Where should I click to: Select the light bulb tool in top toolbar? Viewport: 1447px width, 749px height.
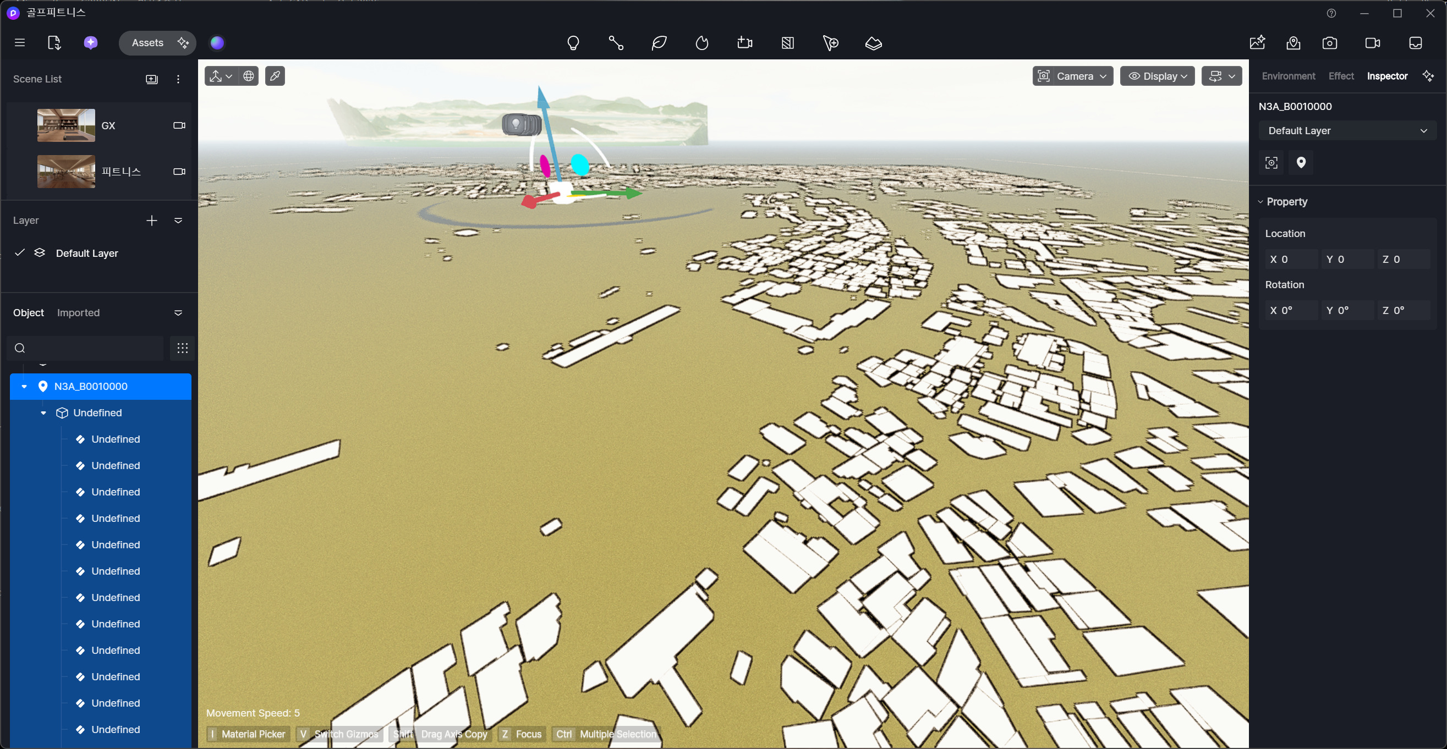pos(573,43)
